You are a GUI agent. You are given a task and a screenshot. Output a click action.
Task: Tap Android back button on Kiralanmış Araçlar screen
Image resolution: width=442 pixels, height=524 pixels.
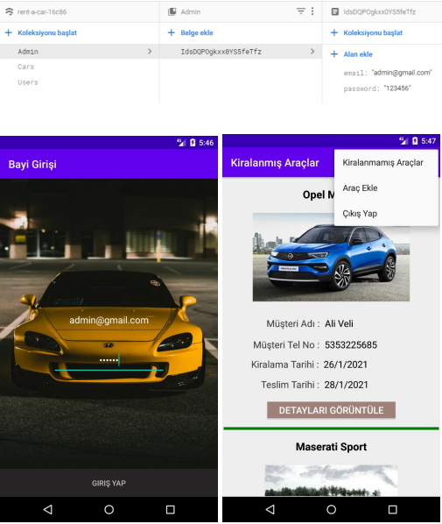click(x=270, y=509)
